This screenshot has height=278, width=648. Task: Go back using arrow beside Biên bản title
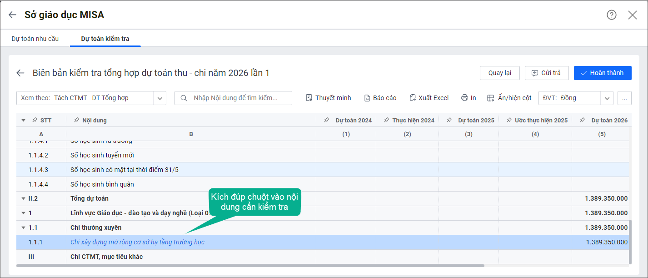pyautogui.click(x=20, y=73)
